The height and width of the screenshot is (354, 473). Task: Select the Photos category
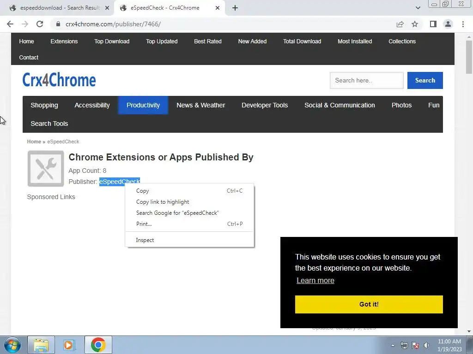pos(402,106)
